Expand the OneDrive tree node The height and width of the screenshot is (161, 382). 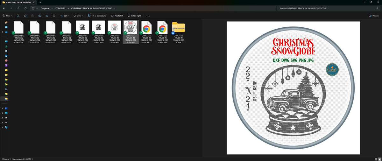(x=3, y=32)
